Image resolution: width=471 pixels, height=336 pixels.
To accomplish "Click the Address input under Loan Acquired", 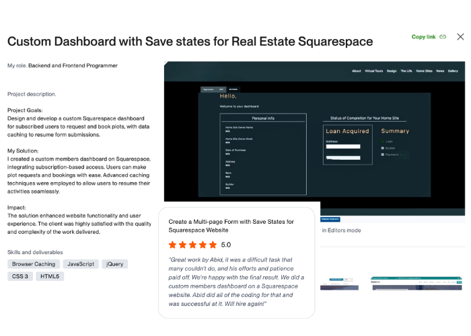I will tap(343, 146).
